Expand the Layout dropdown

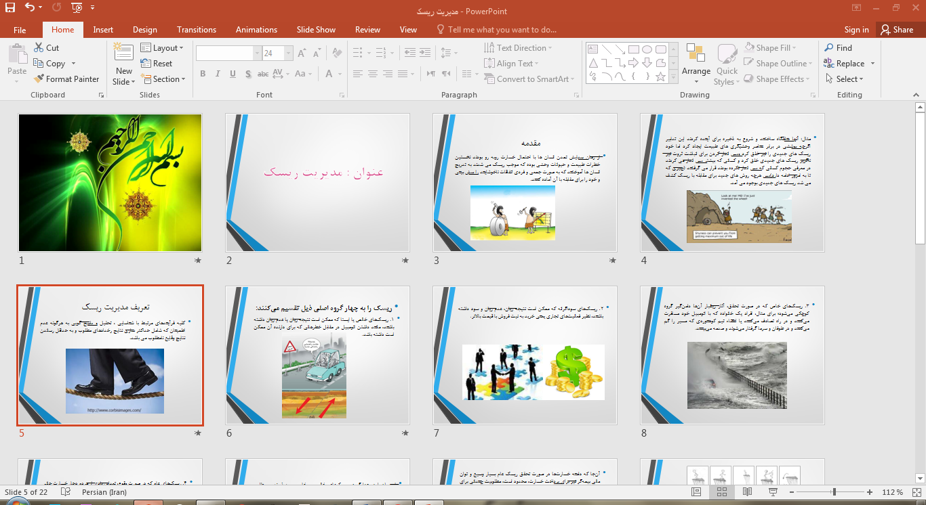163,48
